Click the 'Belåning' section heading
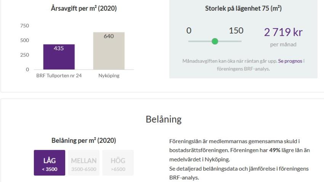 pyautogui.click(x=164, y=119)
